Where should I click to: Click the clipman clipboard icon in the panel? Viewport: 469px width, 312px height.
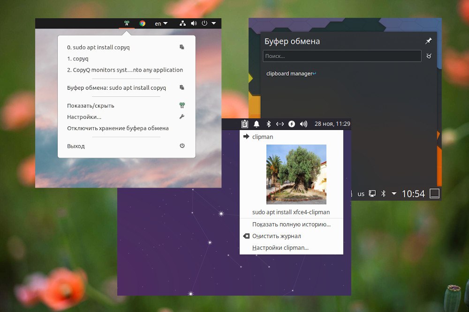(x=245, y=124)
